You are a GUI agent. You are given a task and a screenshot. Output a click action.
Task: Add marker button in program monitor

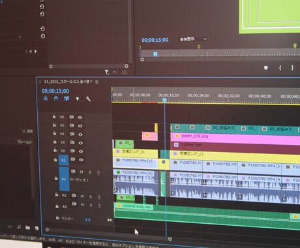(x=265, y=68)
